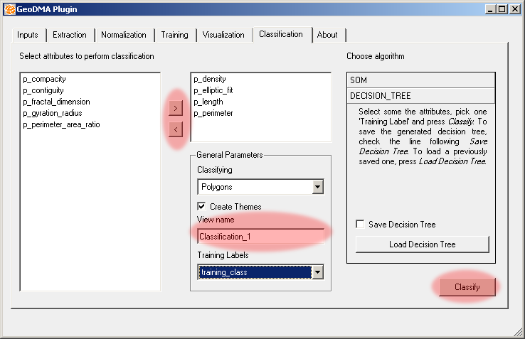Show the About tab

click(x=327, y=35)
